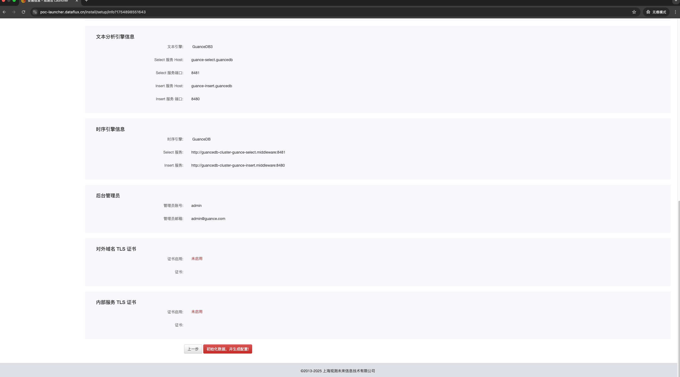This screenshot has height=377, width=680.
Task: Click the Insert 服务 端口: label
Action: coord(169,99)
